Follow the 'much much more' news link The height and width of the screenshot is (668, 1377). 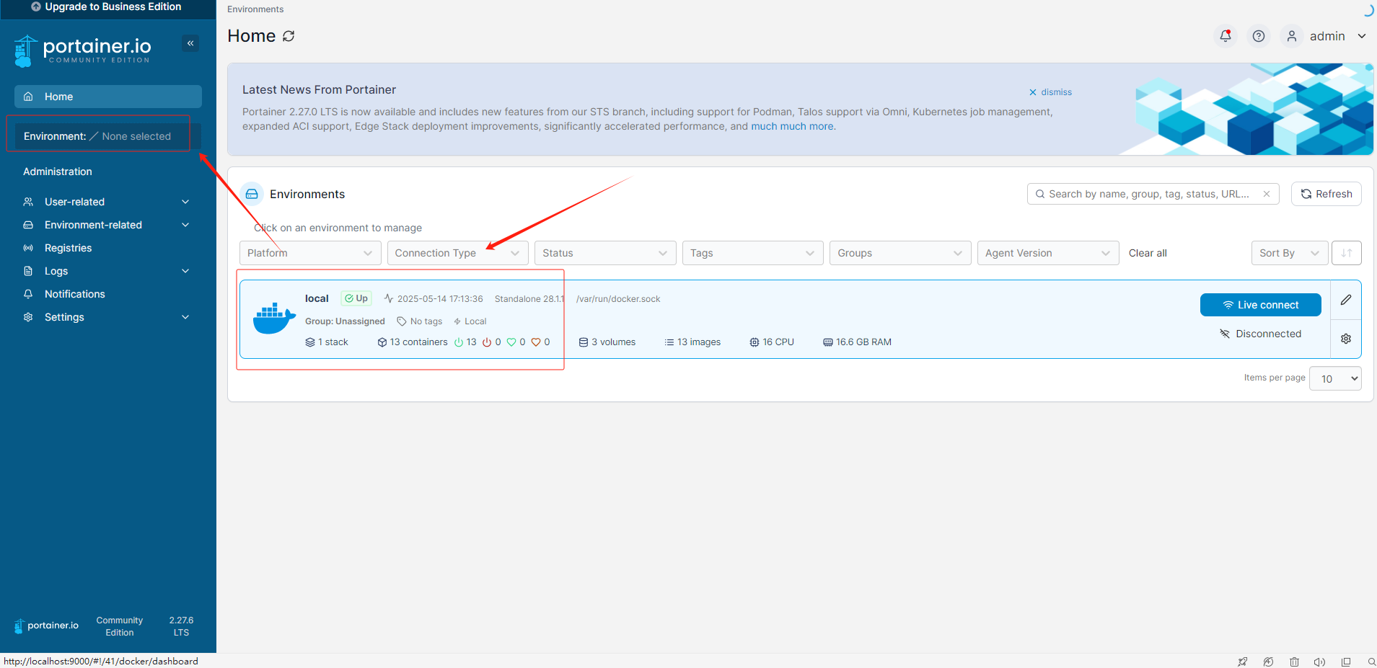(x=792, y=126)
